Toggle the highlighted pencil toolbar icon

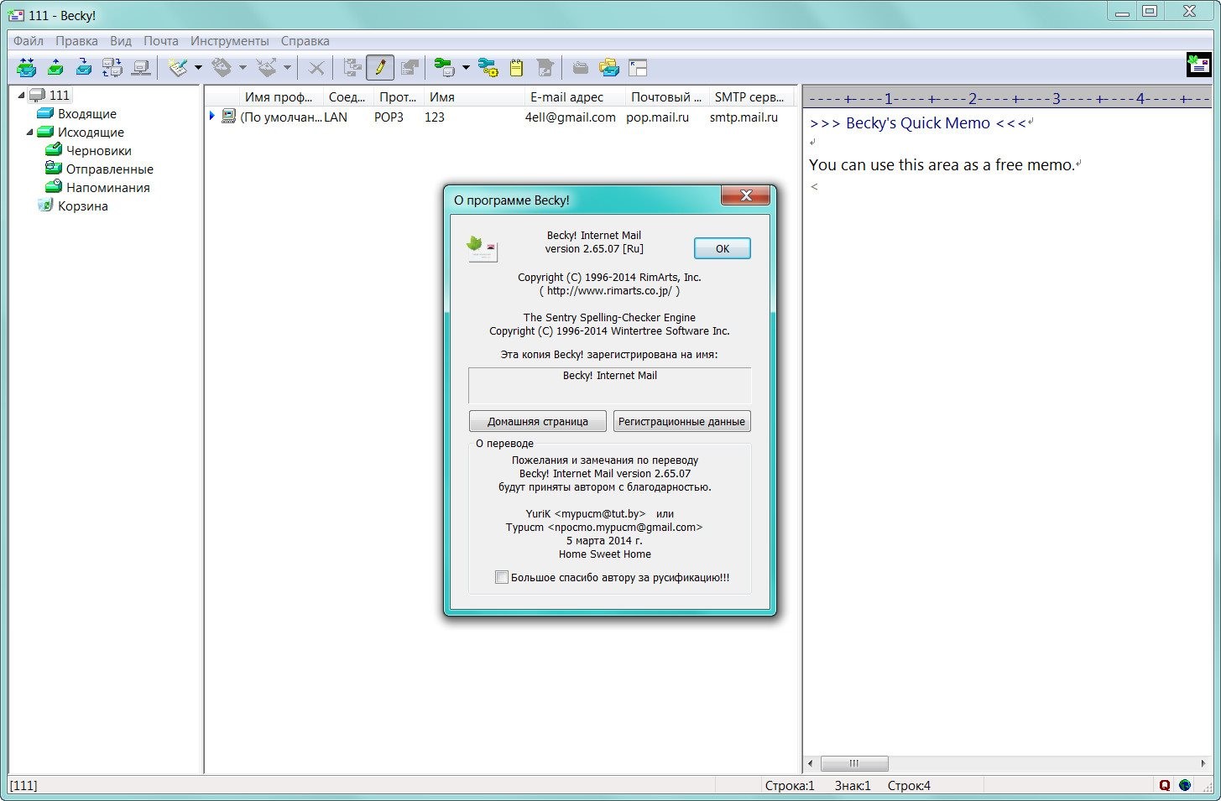pyautogui.click(x=380, y=67)
